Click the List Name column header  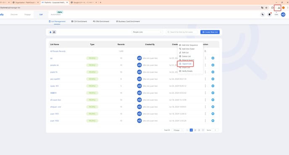[55, 45]
